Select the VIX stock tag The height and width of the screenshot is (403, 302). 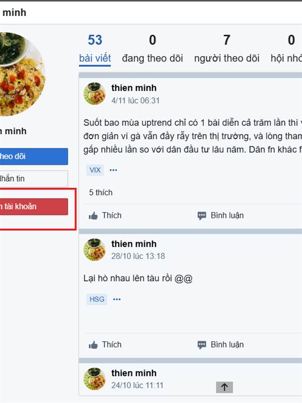95,170
